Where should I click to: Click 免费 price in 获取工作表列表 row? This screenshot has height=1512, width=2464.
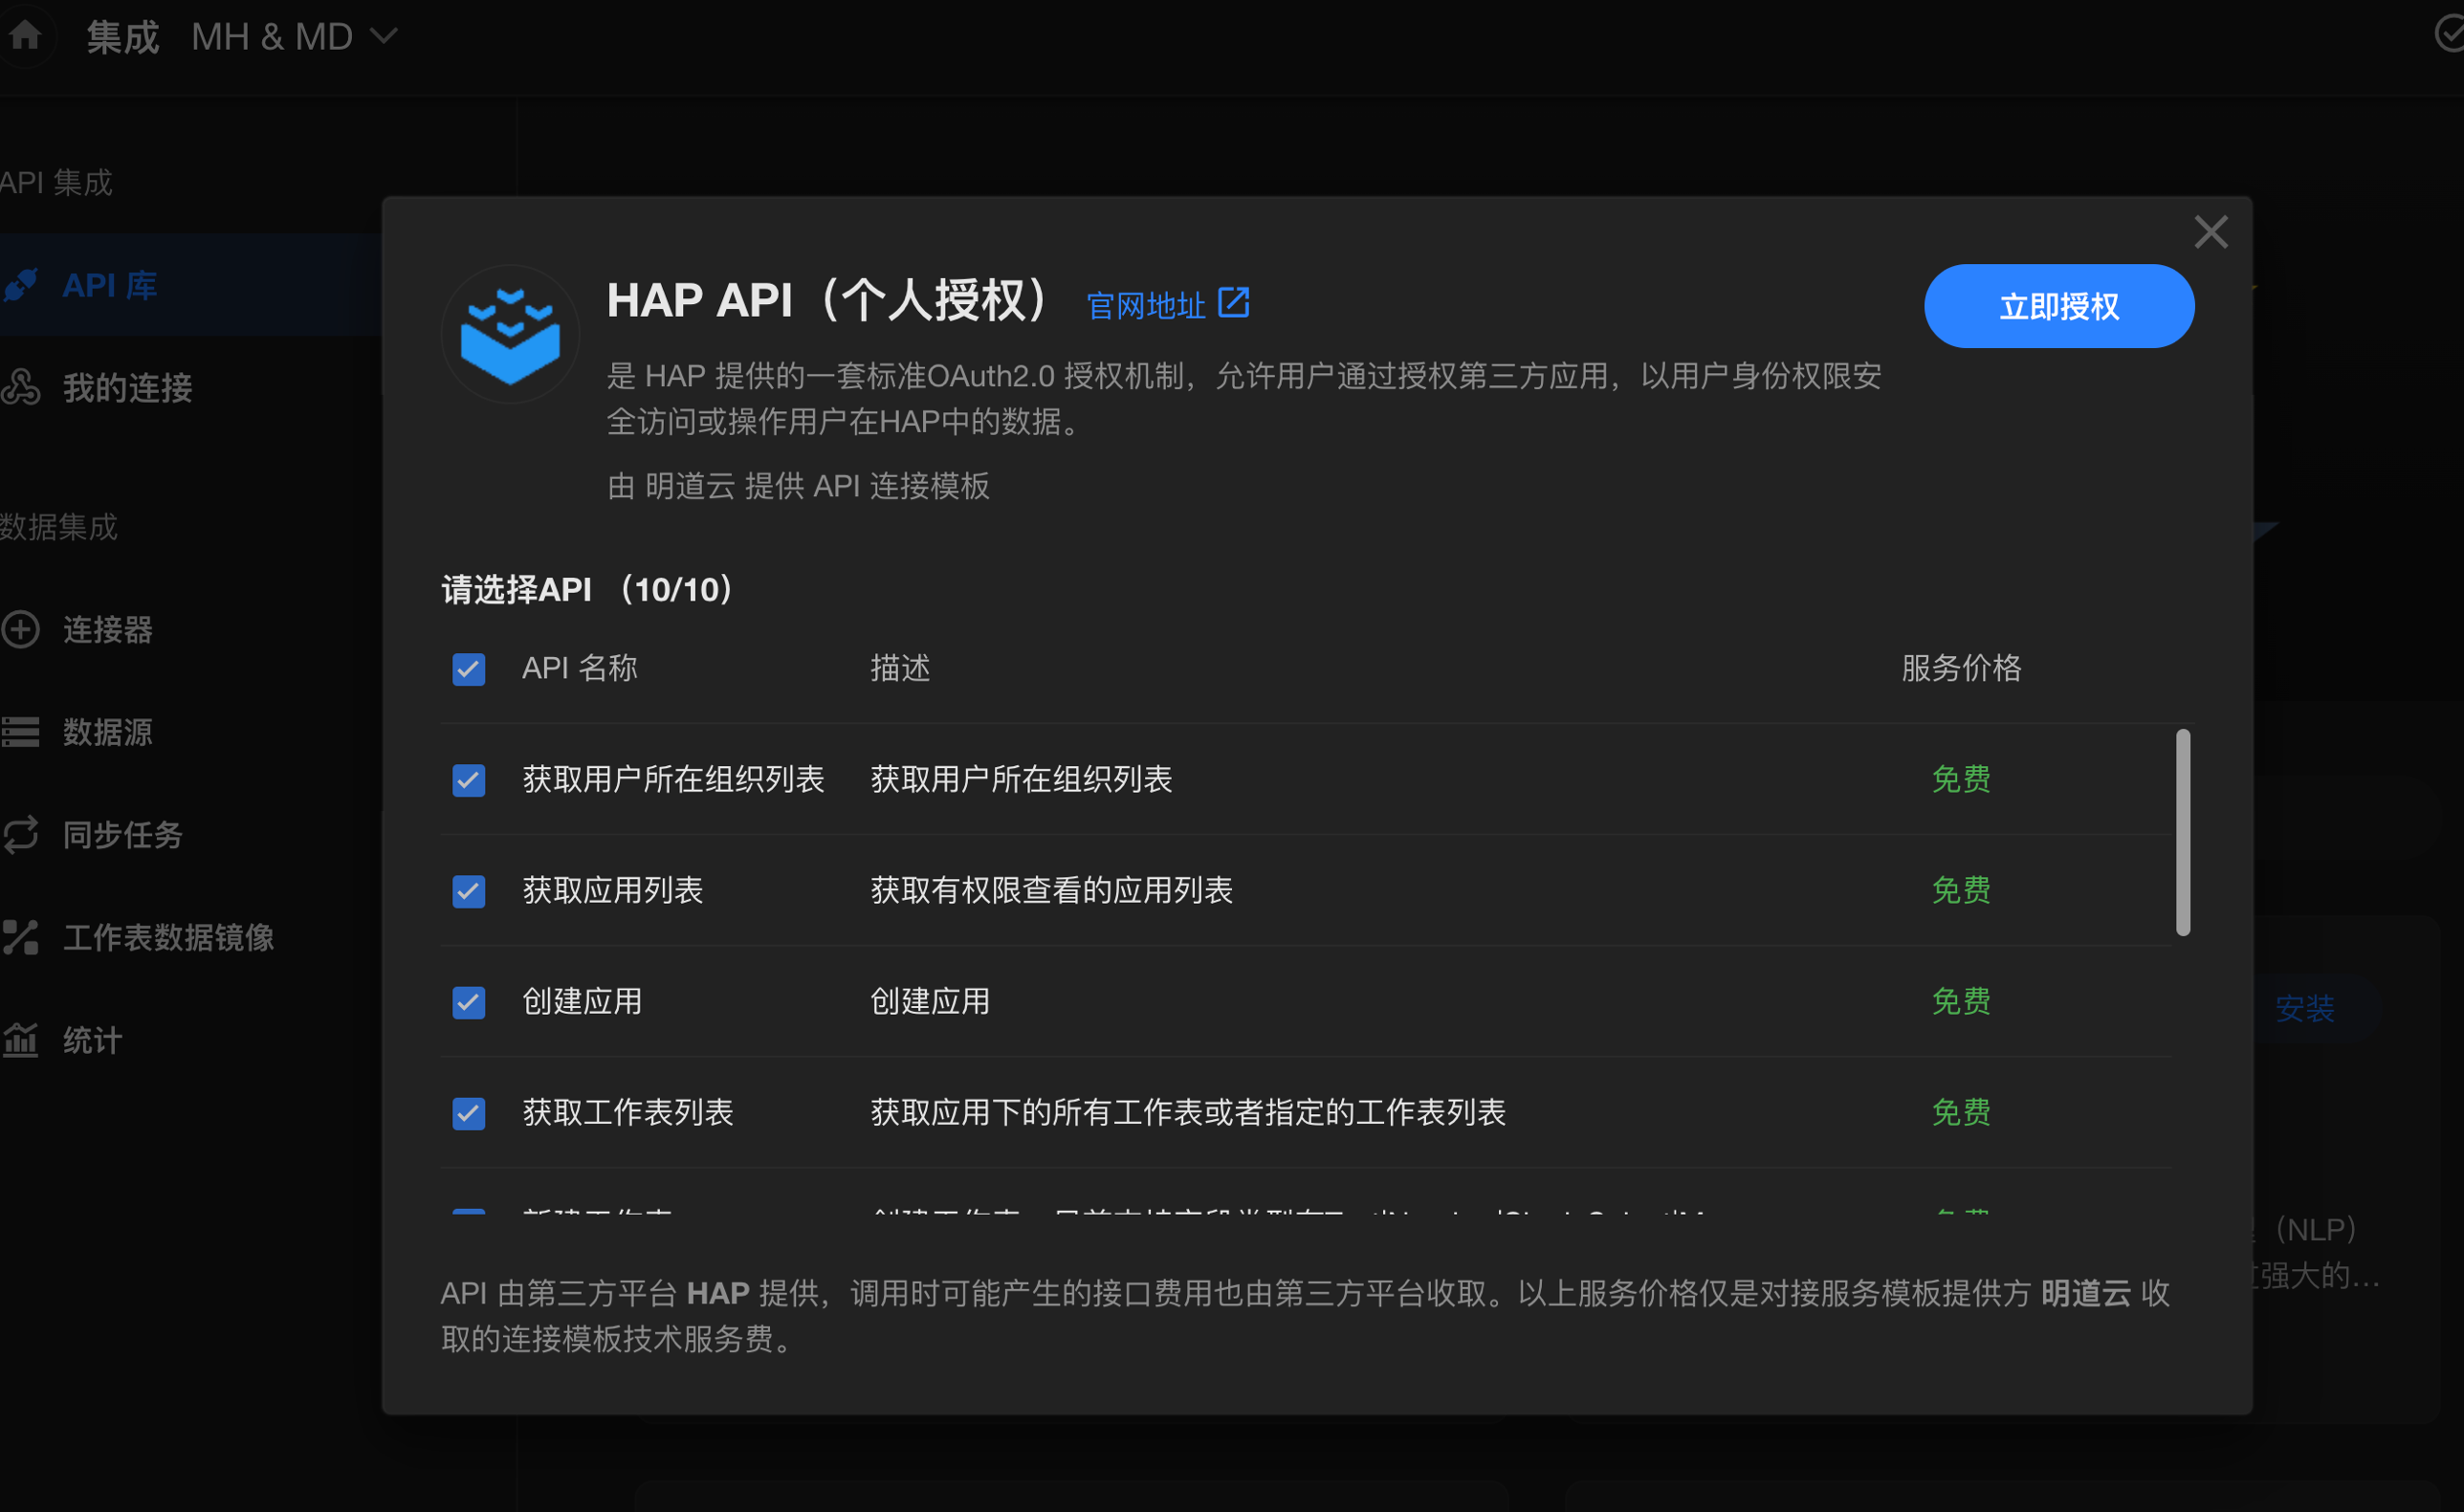pos(1961,1112)
